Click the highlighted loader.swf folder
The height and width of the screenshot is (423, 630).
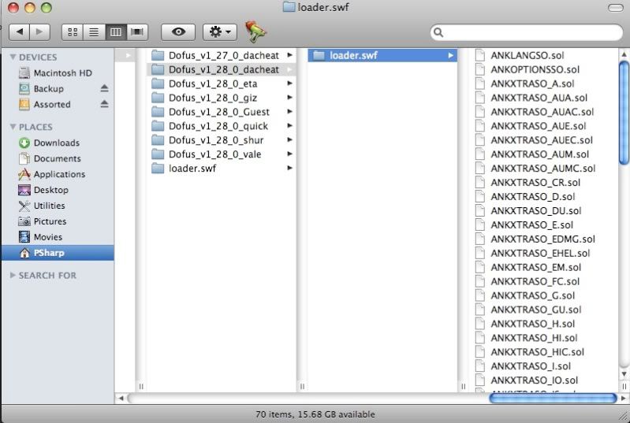coord(382,55)
